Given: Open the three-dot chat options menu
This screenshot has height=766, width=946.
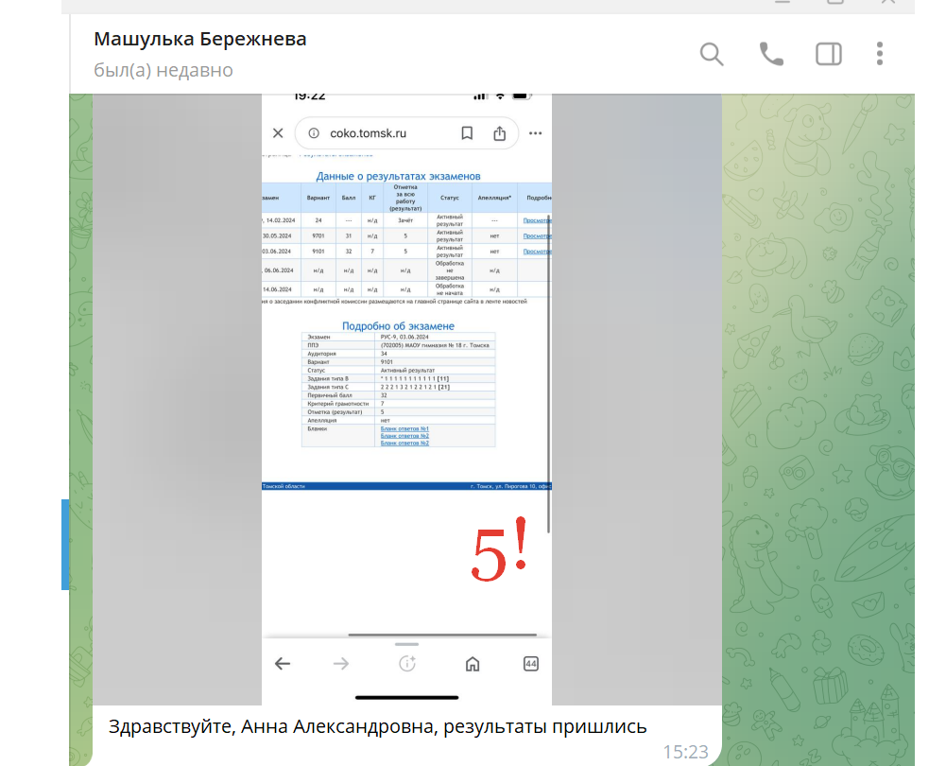Looking at the screenshot, I should click(x=880, y=54).
